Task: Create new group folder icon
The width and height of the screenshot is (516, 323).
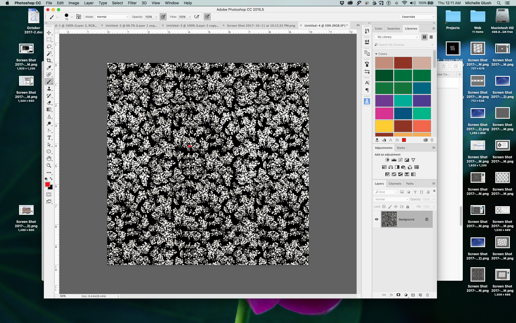Action: click(413, 295)
